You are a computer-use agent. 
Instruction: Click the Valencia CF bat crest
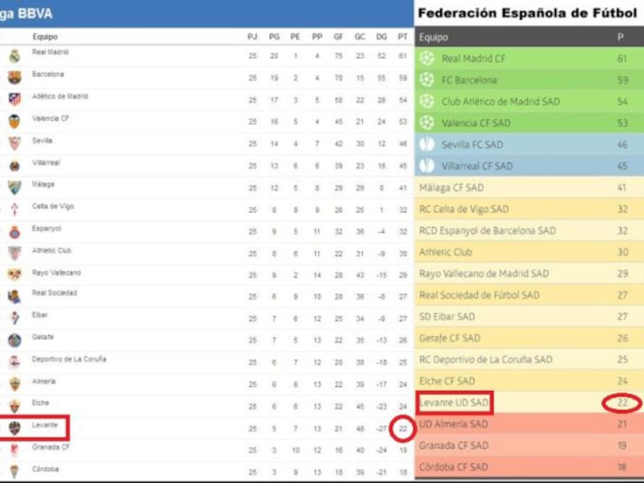pyautogui.click(x=14, y=121)
